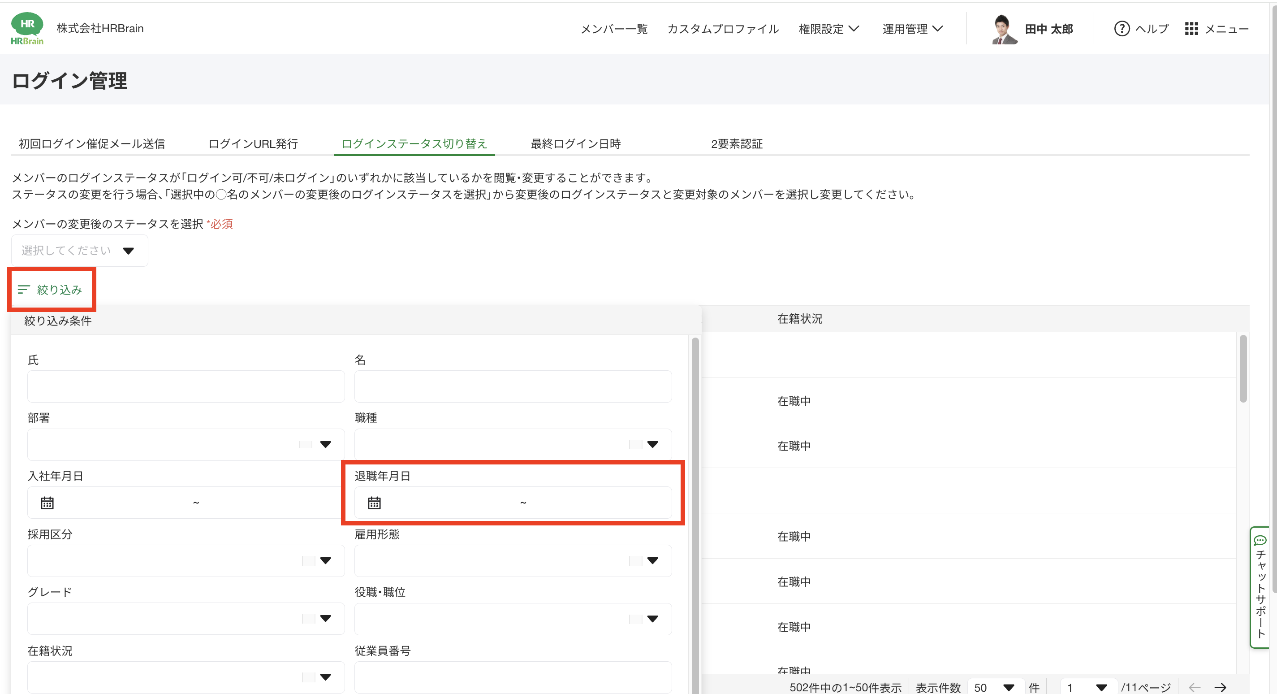
Task: Open the Help question mark icon
Action: pos(1122,29)
